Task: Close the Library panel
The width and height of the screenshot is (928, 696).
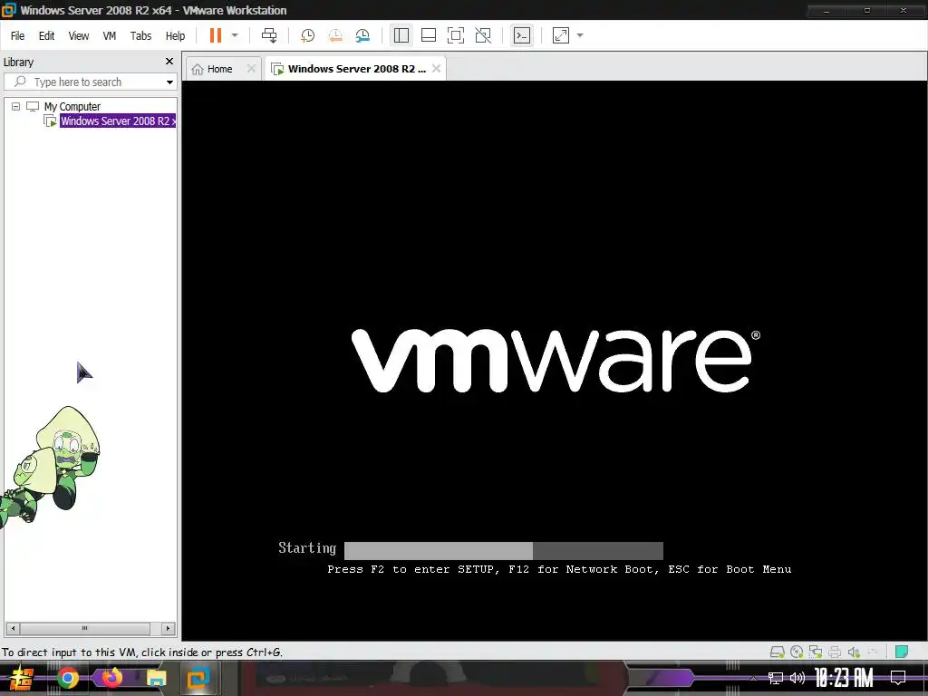Action: 169,62
